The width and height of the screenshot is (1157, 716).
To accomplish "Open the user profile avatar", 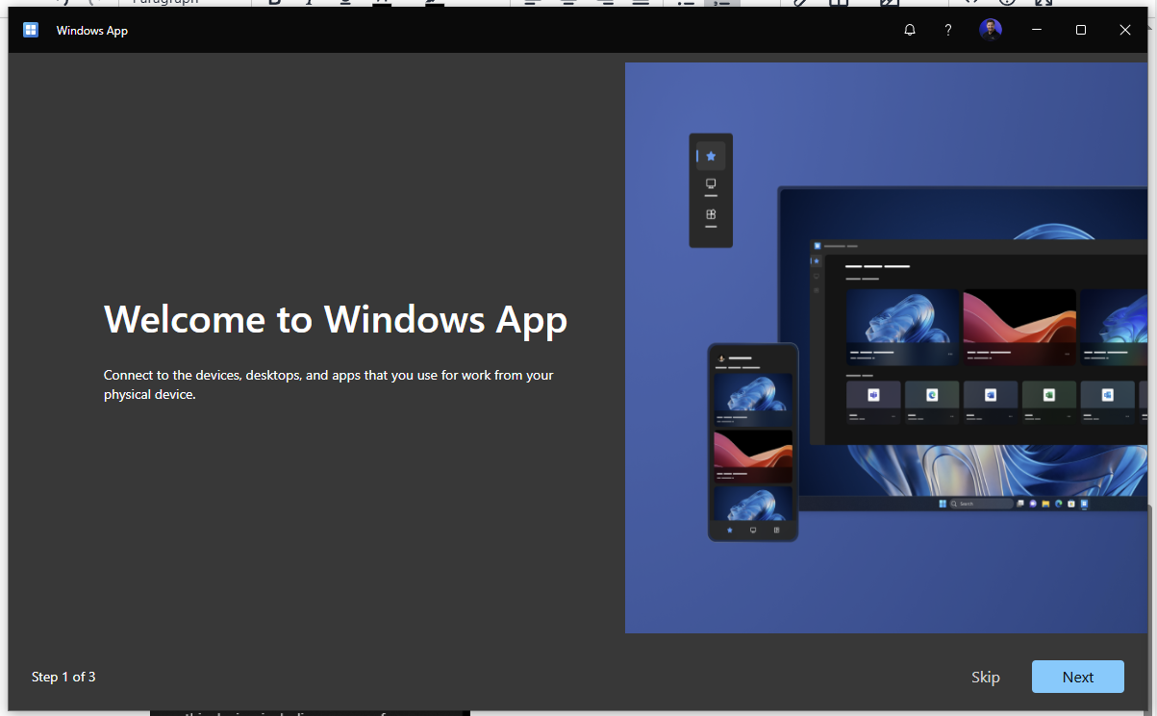I will (990, 31).
